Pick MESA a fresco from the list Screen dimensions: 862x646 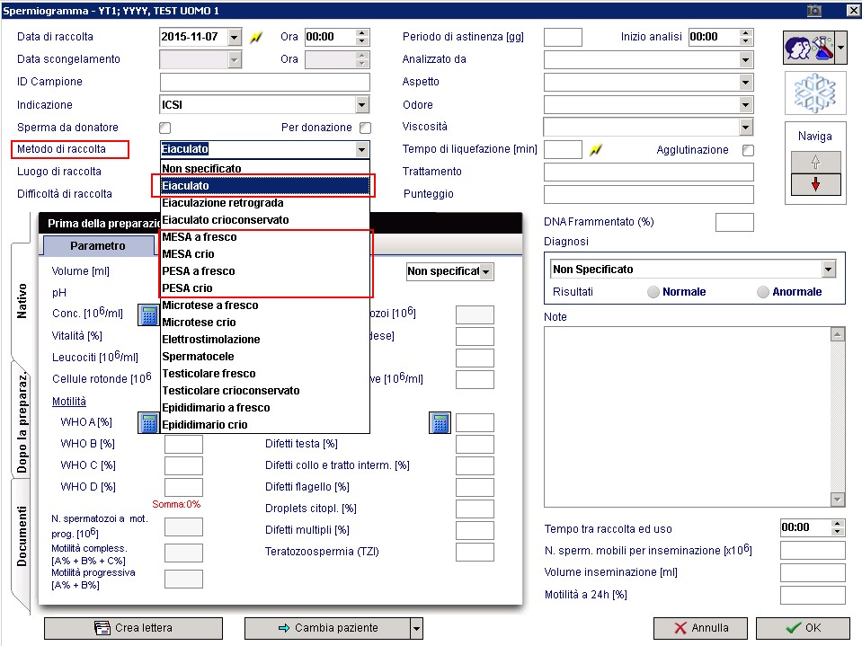(x=265, y=237)
